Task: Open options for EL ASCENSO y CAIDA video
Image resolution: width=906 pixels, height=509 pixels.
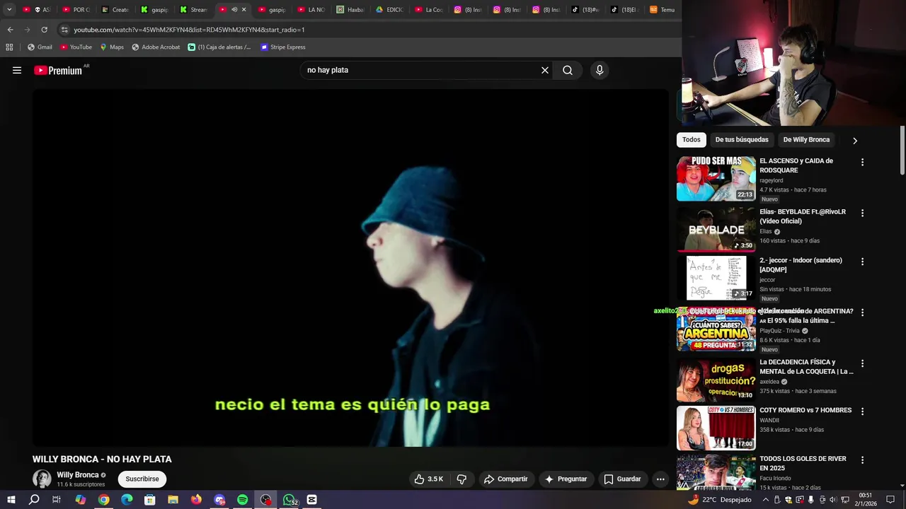Action: coord(862,162)
